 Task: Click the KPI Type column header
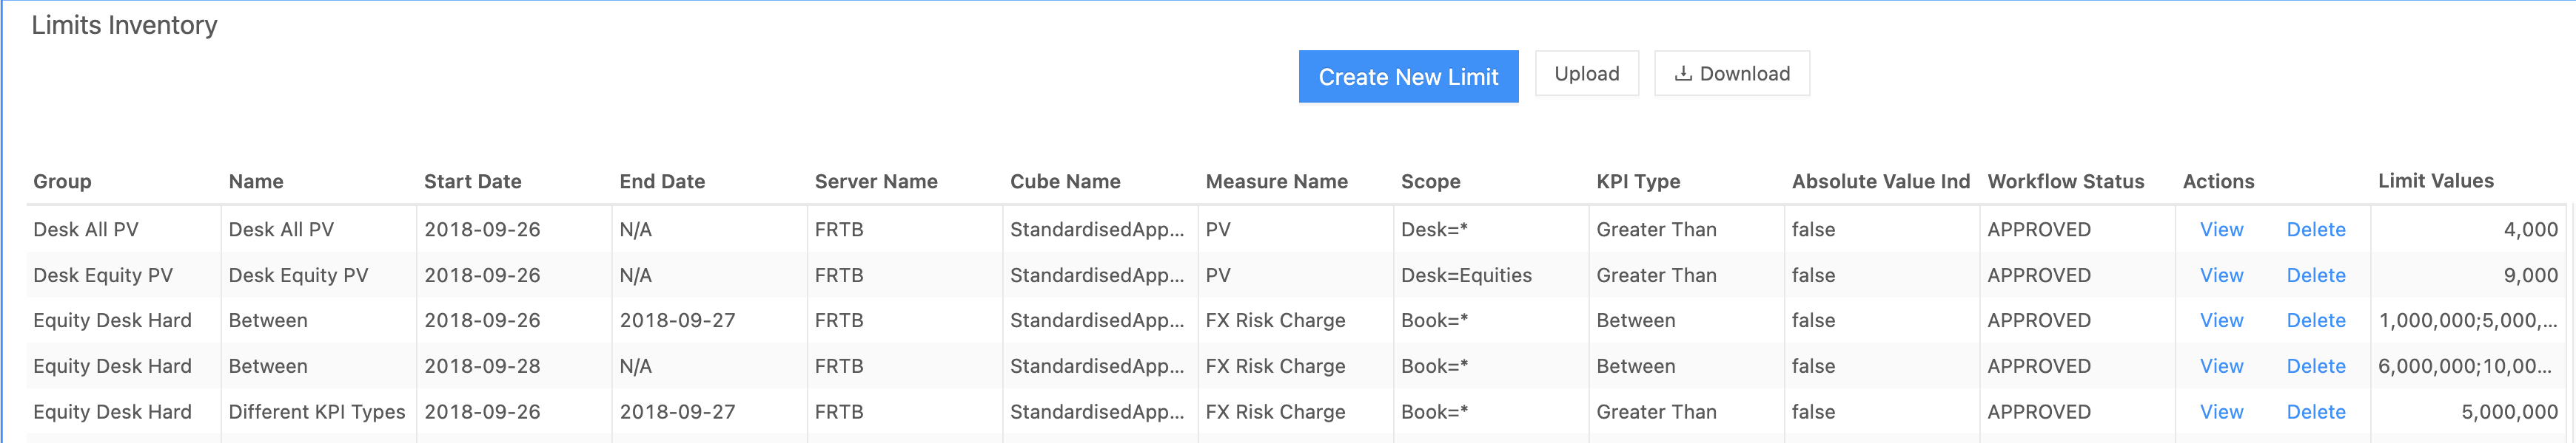click(1638, 182)
